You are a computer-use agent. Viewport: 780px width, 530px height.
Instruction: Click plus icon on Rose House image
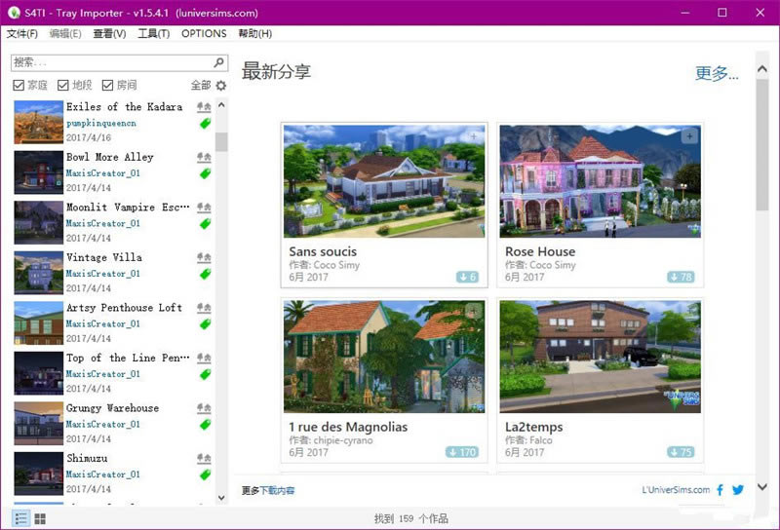pyautogui.click(x=689, y=136)
